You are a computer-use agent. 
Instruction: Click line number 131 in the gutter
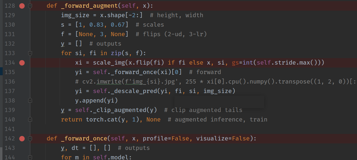tap(9, 34)
